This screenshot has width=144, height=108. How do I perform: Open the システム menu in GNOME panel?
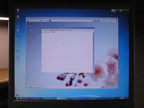pyautogui.click(x=46, y=21)
